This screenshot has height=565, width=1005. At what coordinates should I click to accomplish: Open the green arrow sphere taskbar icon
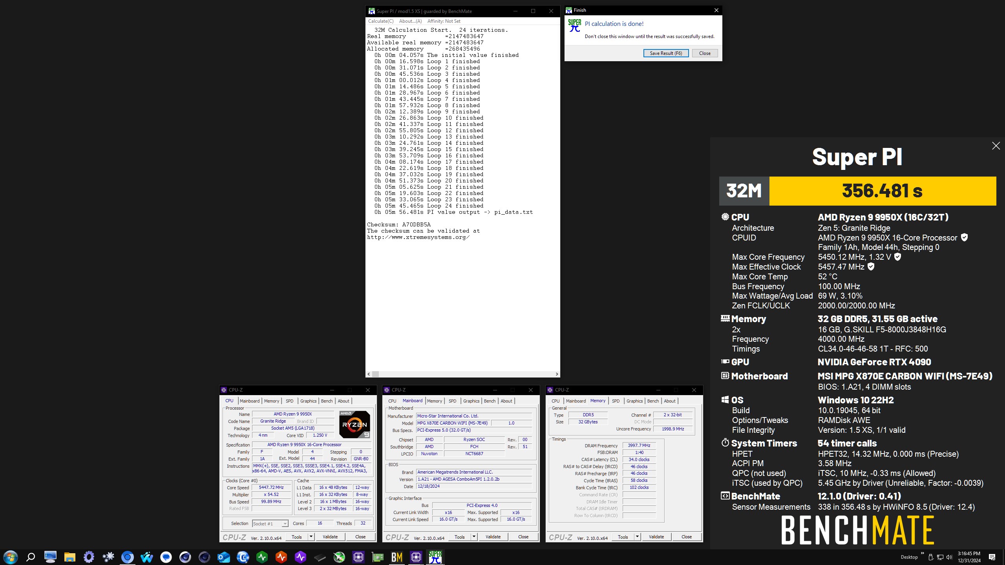coord(339,557)
